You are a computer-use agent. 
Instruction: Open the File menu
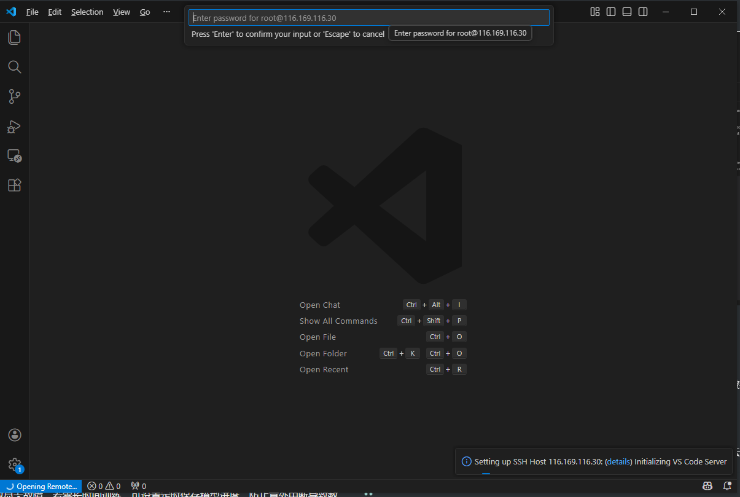pos(33,12)
